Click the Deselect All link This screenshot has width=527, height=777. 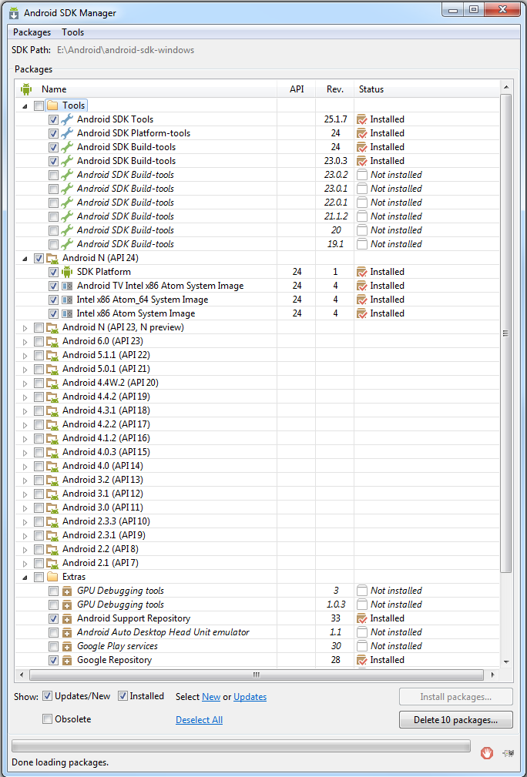[200, 719]
